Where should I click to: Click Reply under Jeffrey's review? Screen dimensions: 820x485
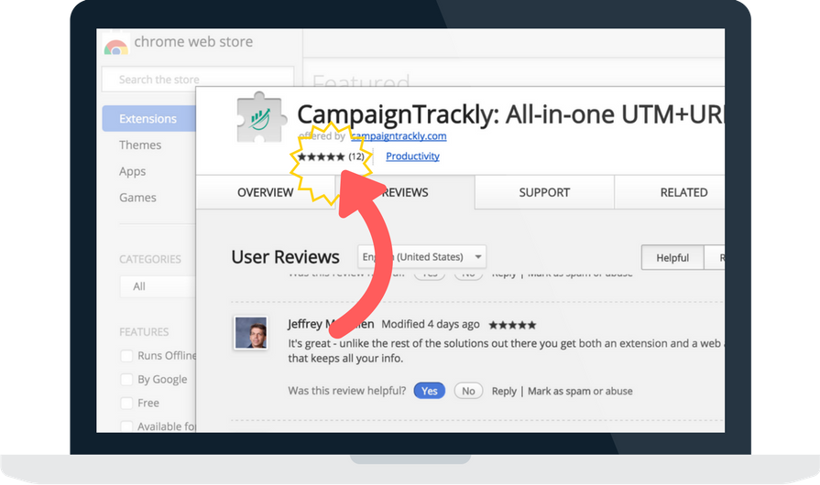[504, 391]
